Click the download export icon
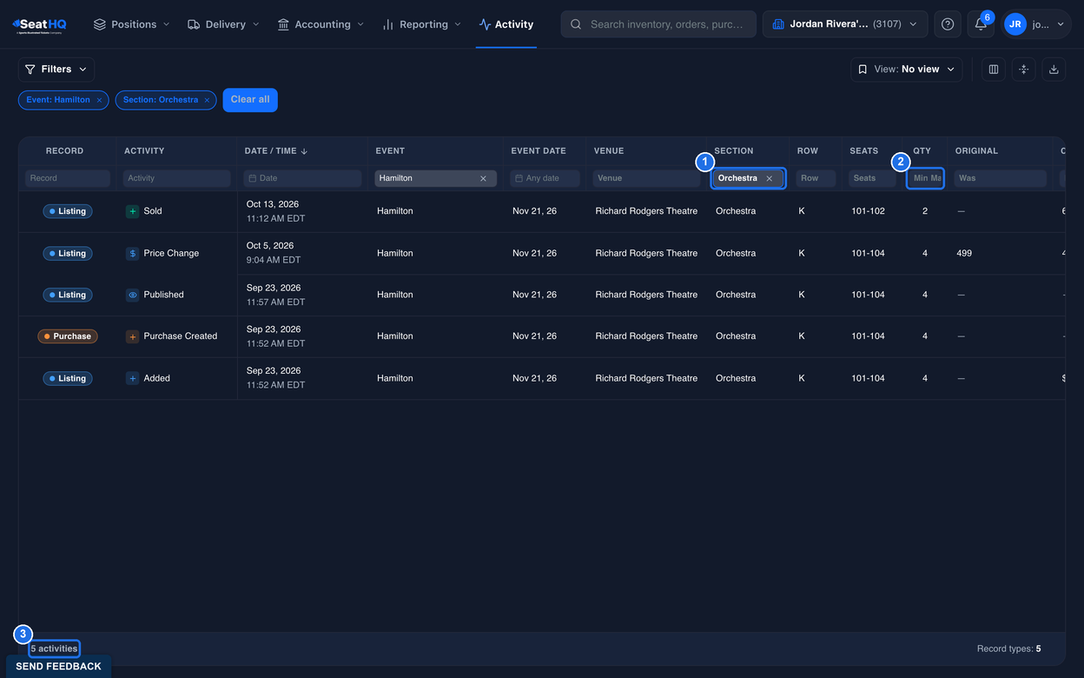This screenshot has height=678, width=1084. click(x=1054, y=70)
